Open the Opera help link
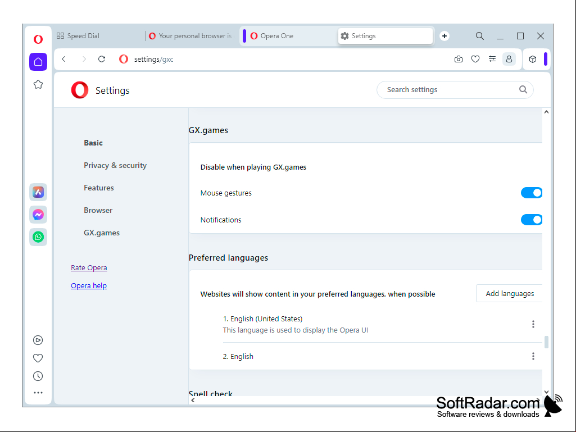This screenshot has height=432, width=576. 89,286
